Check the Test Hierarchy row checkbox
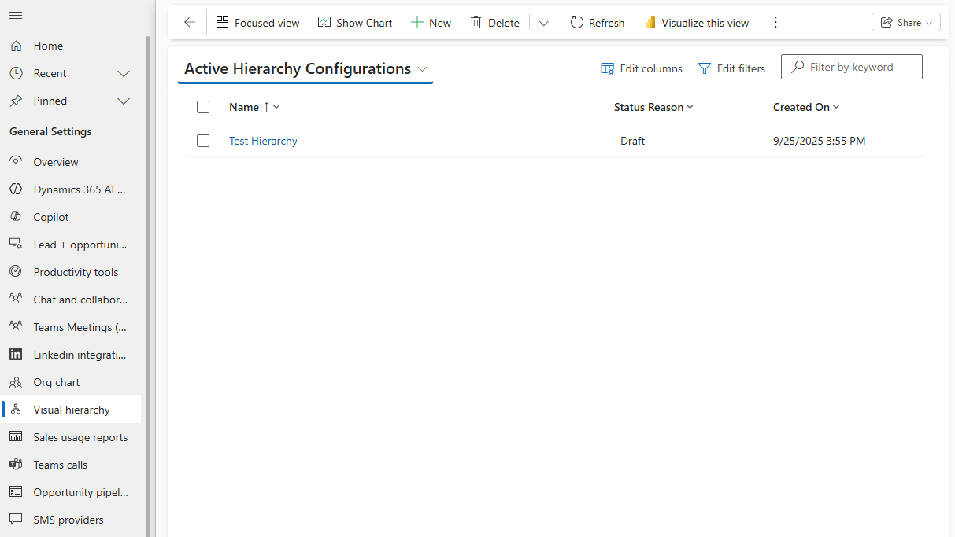The width and height of the screenshot is (955, 537). [x=202, y=140]
